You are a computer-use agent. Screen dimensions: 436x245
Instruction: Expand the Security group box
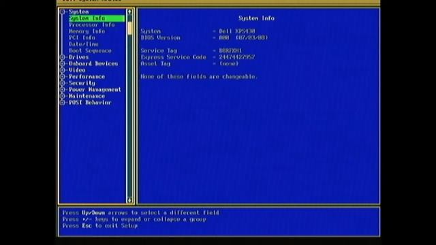[x=63, y=83]
